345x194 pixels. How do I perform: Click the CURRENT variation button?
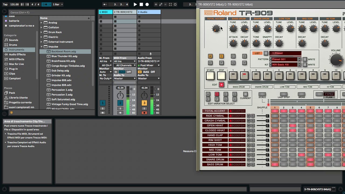245,94
